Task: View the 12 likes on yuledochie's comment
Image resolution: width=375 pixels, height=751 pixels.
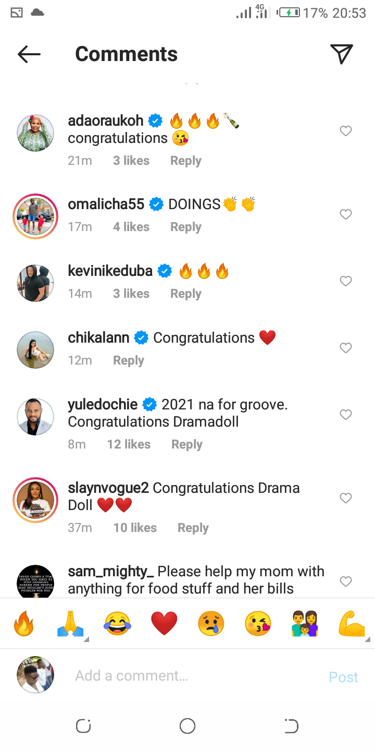Action: click(x=129, y=444)
